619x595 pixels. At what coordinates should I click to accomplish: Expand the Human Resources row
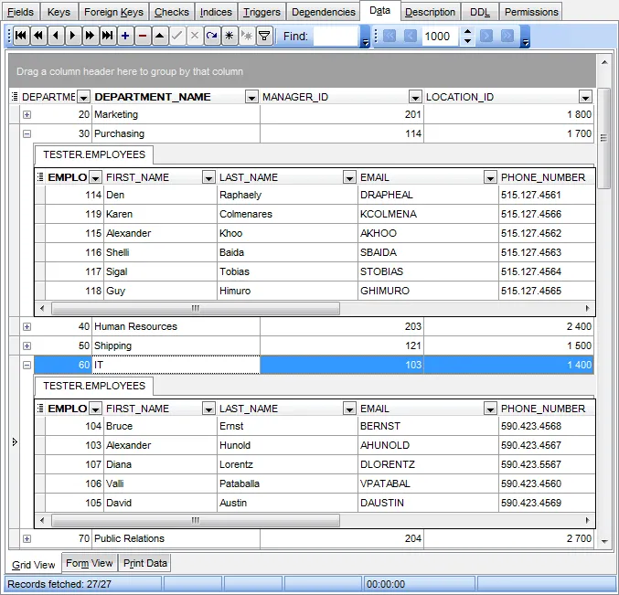click(x=27, y=326)
